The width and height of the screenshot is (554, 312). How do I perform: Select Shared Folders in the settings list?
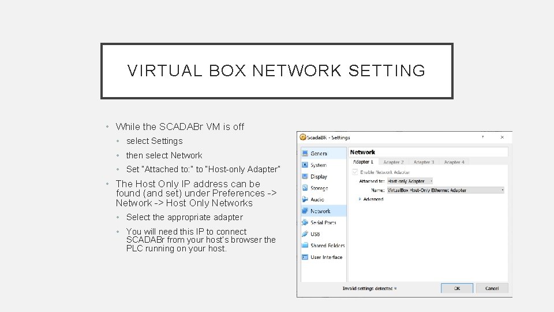pyautogui.click(x=324, y=246)
